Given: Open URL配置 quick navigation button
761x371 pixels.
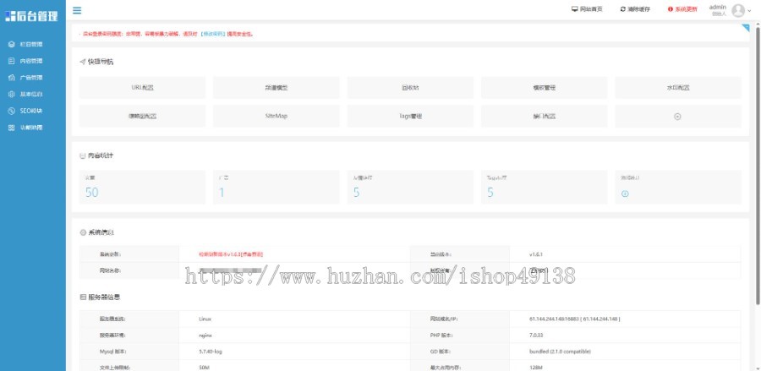Looking at the screenshot, I should [x=142, y=88].
